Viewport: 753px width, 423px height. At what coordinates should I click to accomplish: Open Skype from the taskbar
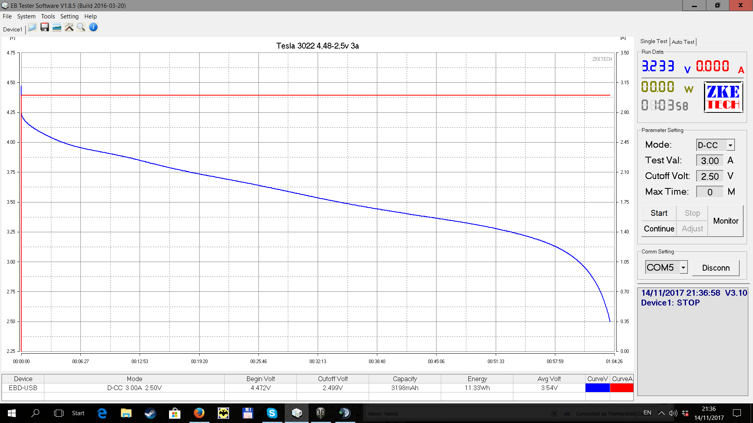coord(272,413)
